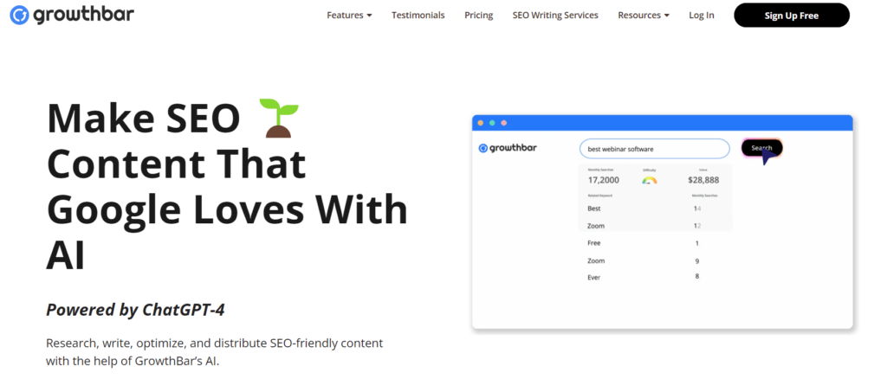
Task: Click the growthbar logo inside demo window
Action: [x=508, y=148]
